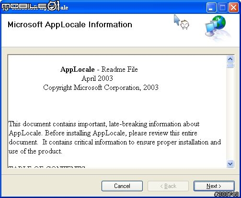Click the "April 2003" date line
241x198 pixels.
(97, 78)
